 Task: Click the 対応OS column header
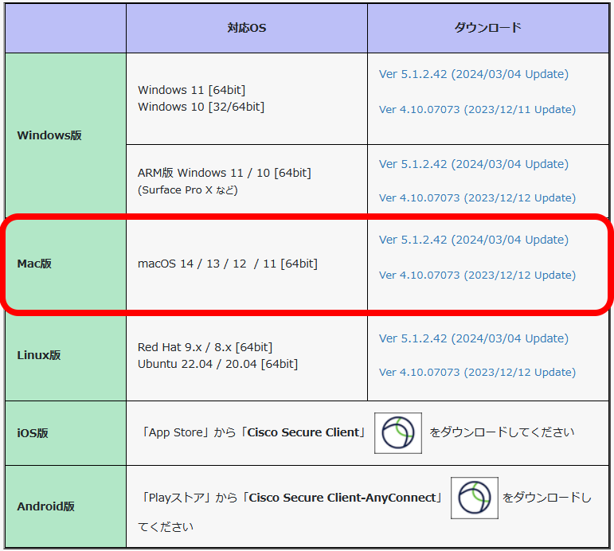click(246, 28)
